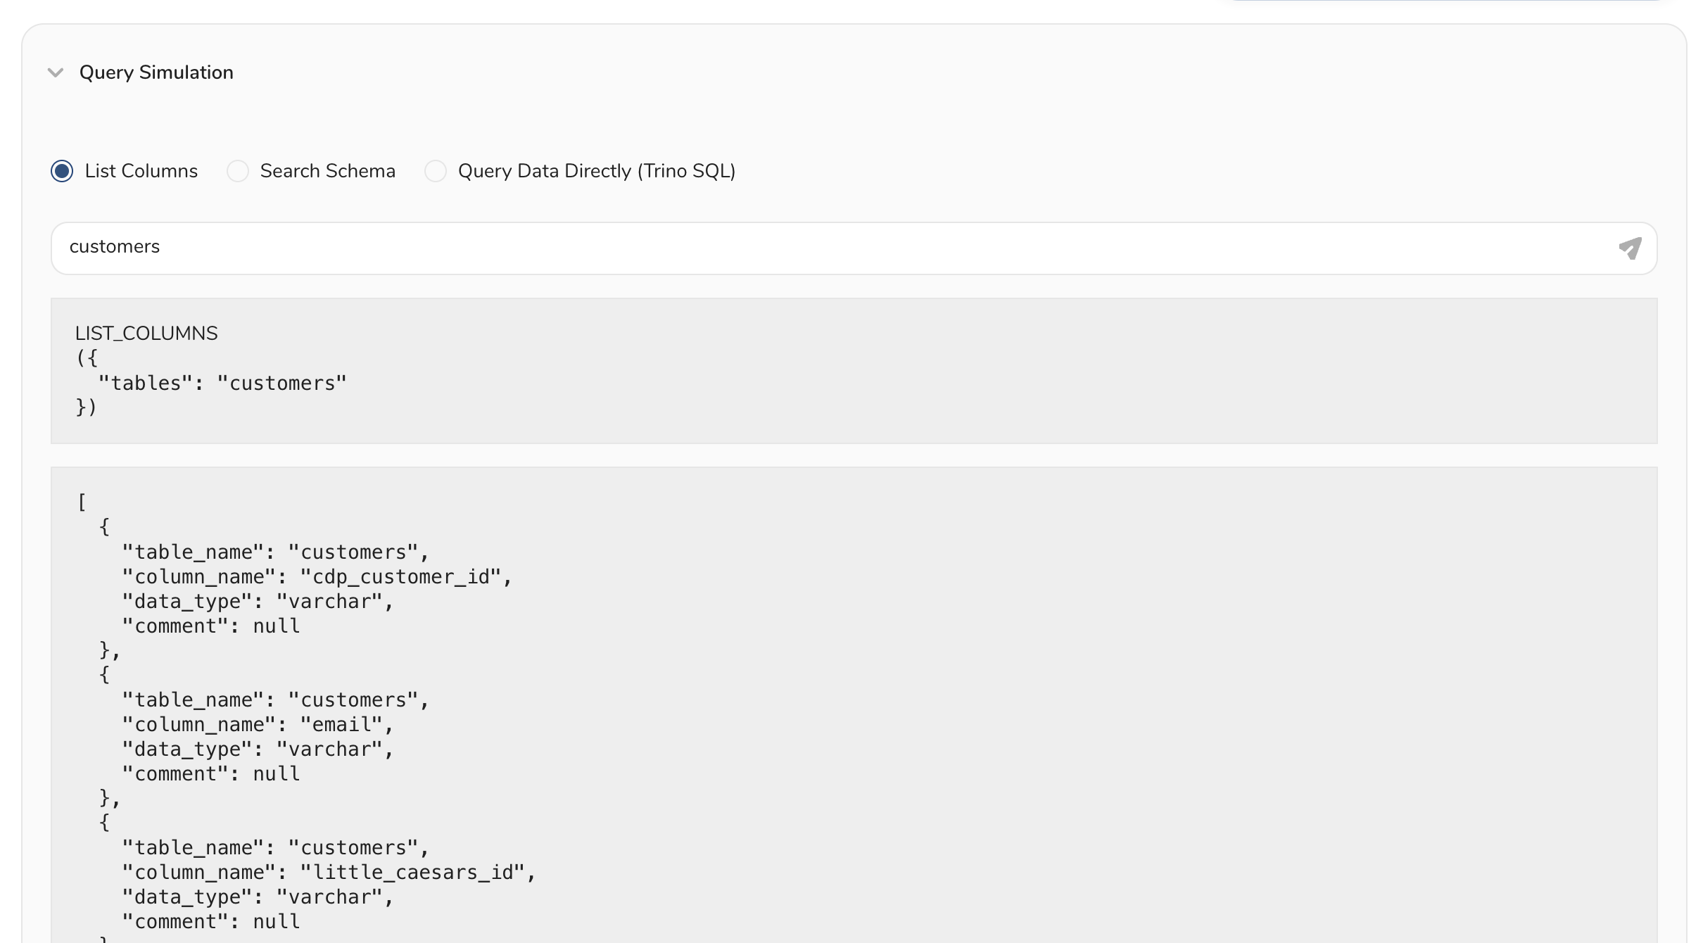
Task: Click the Query Data Directly (Trino SQL) label
Action: [596, 171]
